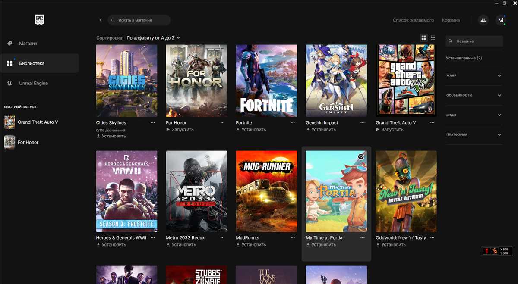This screenshot has height=284, width=518.
Task: Install Metro 2033 Redux
Action: point(181,245)
